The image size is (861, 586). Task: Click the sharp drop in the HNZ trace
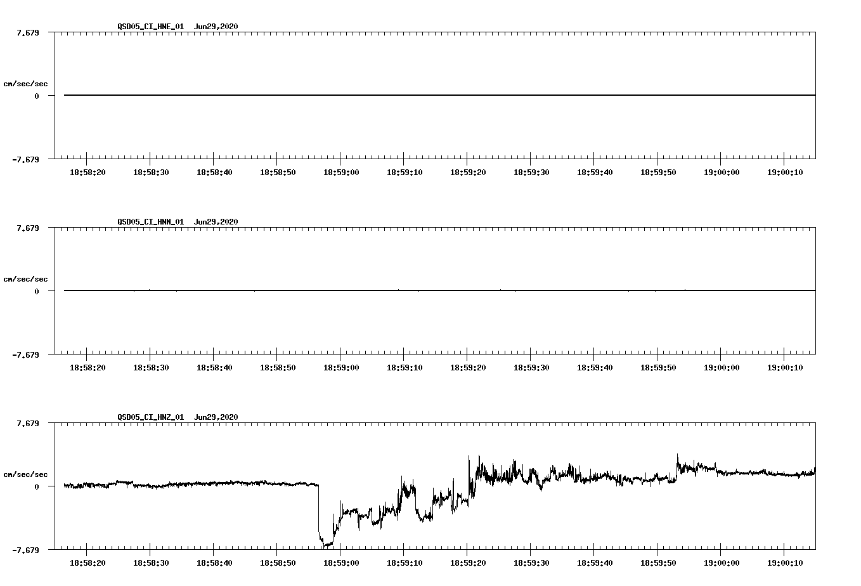pos(318,511)
